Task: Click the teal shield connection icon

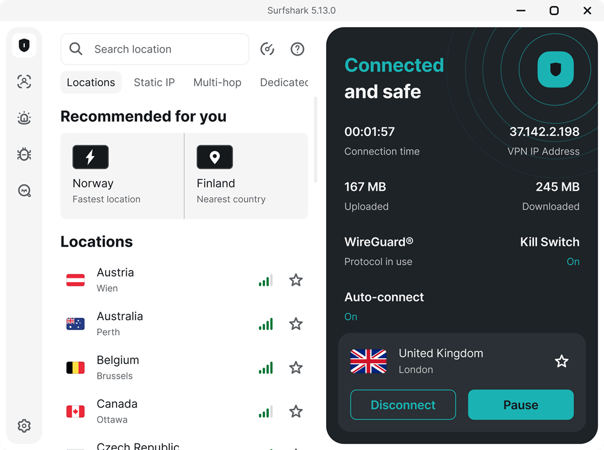Action: (556, 69)
